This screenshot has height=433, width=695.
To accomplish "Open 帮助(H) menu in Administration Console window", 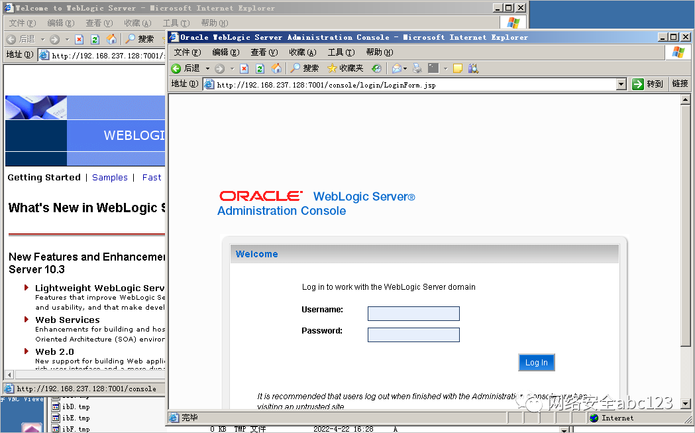I will (x=380, y=52).
